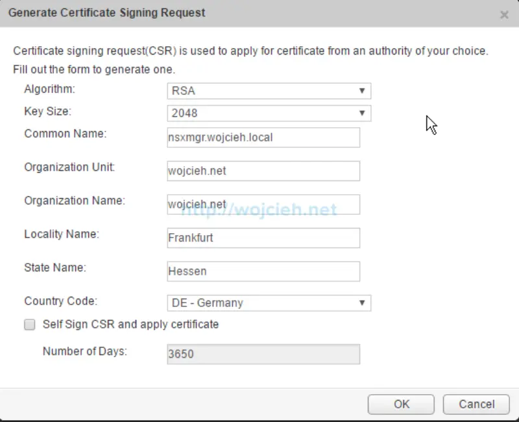The height and width of the screenshot is (422, 519).
Task: Click the dropdown arrow beside RSA
Action: (362, 90)
